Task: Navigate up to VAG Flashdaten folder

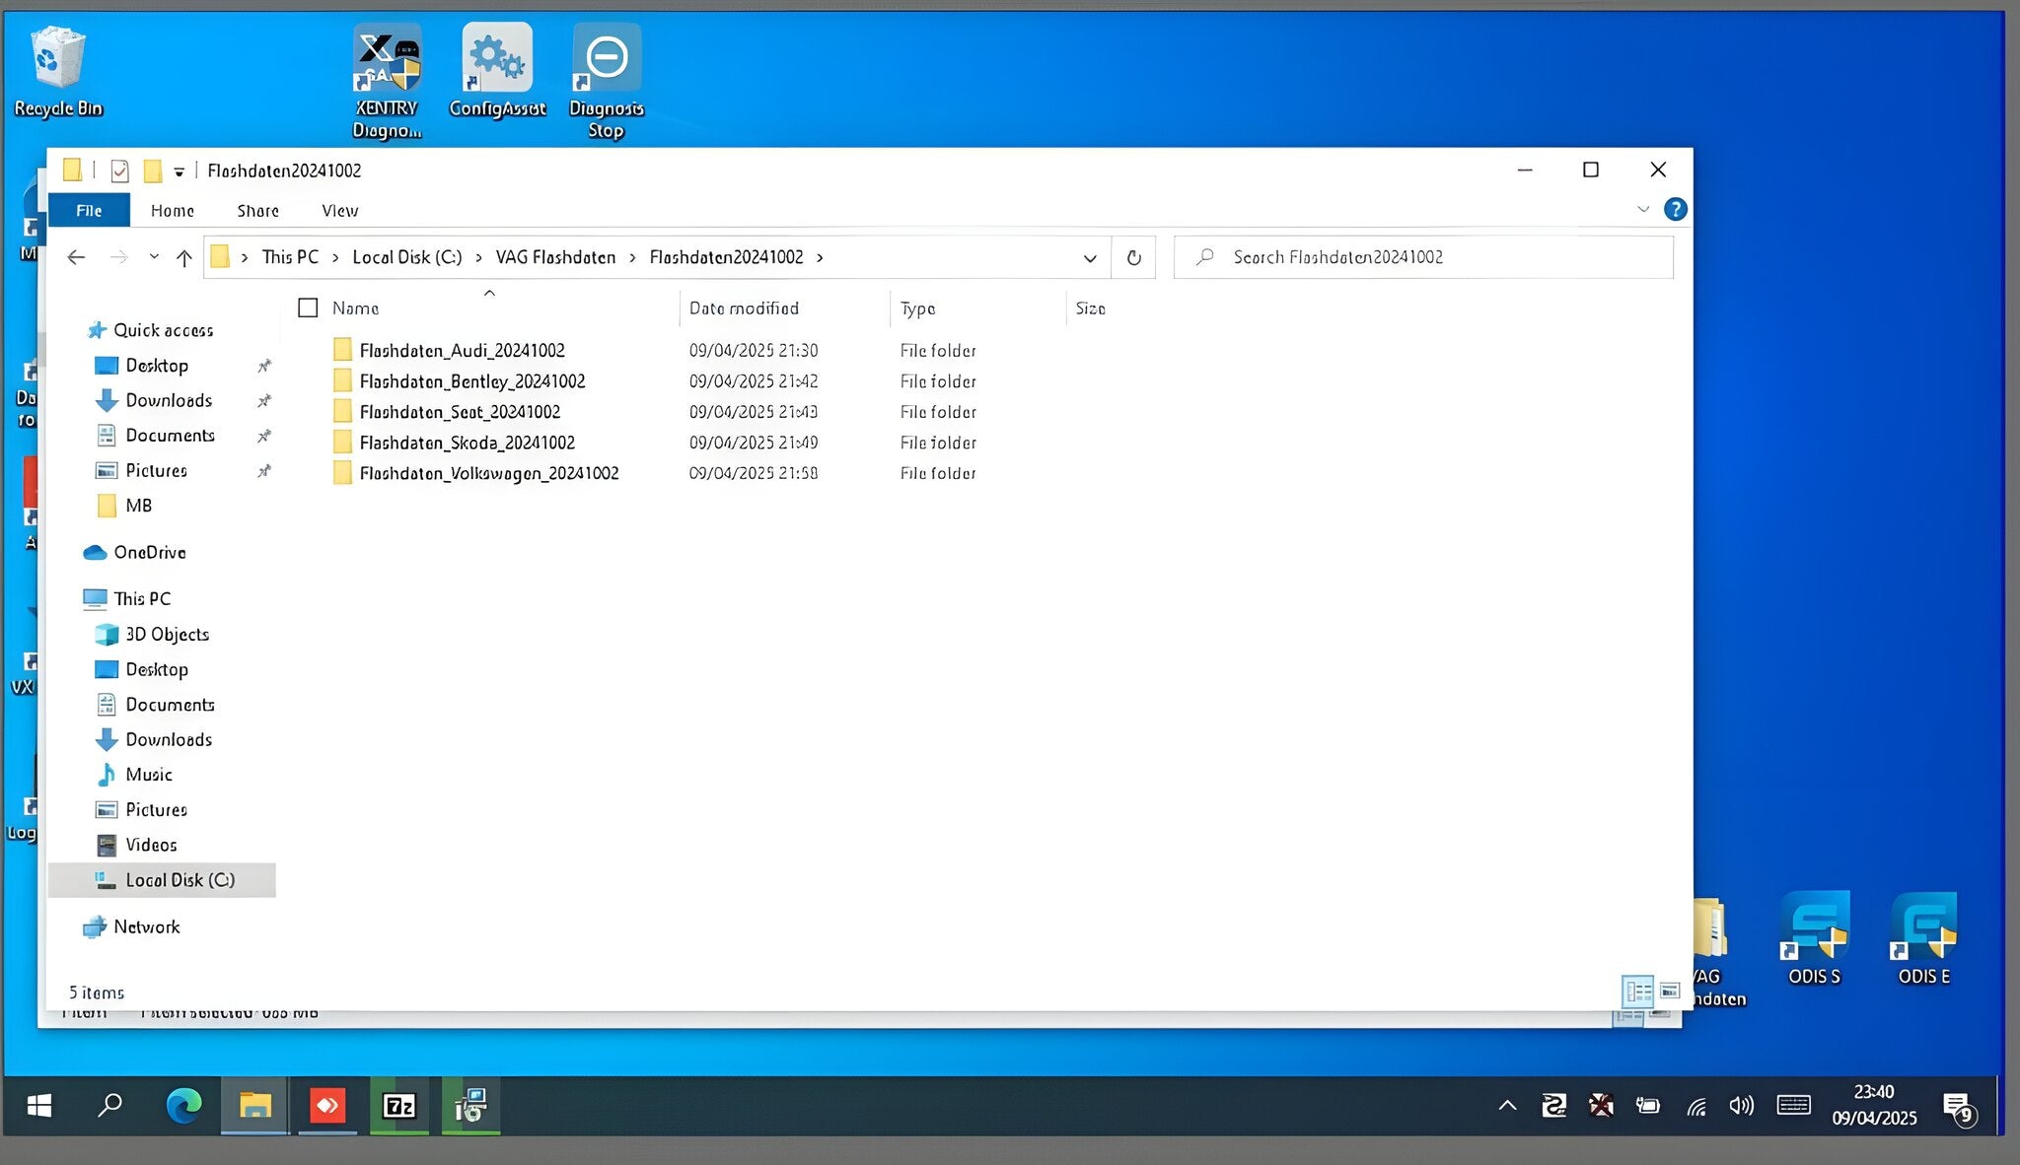Action: click(x=183, y=257)
